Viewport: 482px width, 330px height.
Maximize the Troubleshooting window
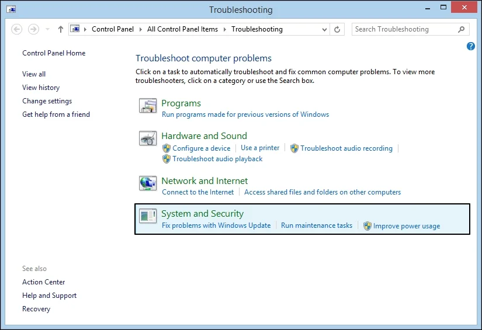tap(443, 8)
